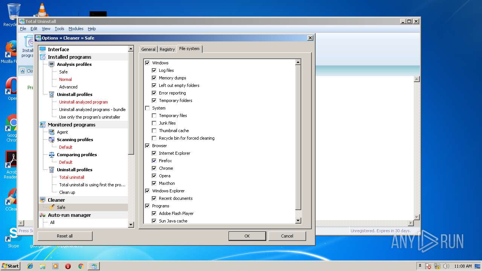
Task: Select the Normal analysis profile
Action: pos(66,79)
